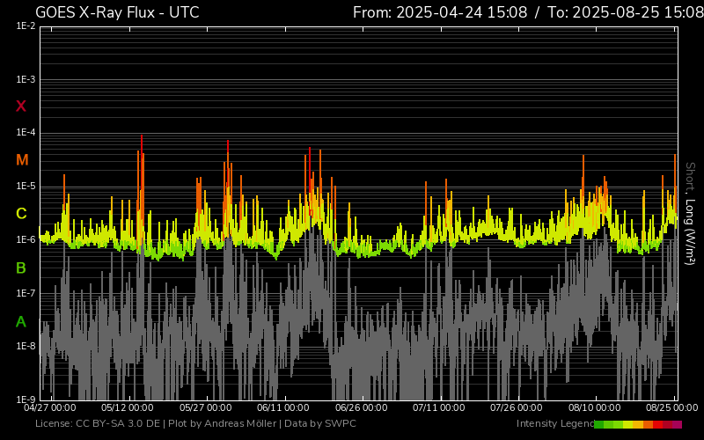Click the 1E-7 y-axis label
The width and height of the screenshot is (704, 440).
click(26, 293)
